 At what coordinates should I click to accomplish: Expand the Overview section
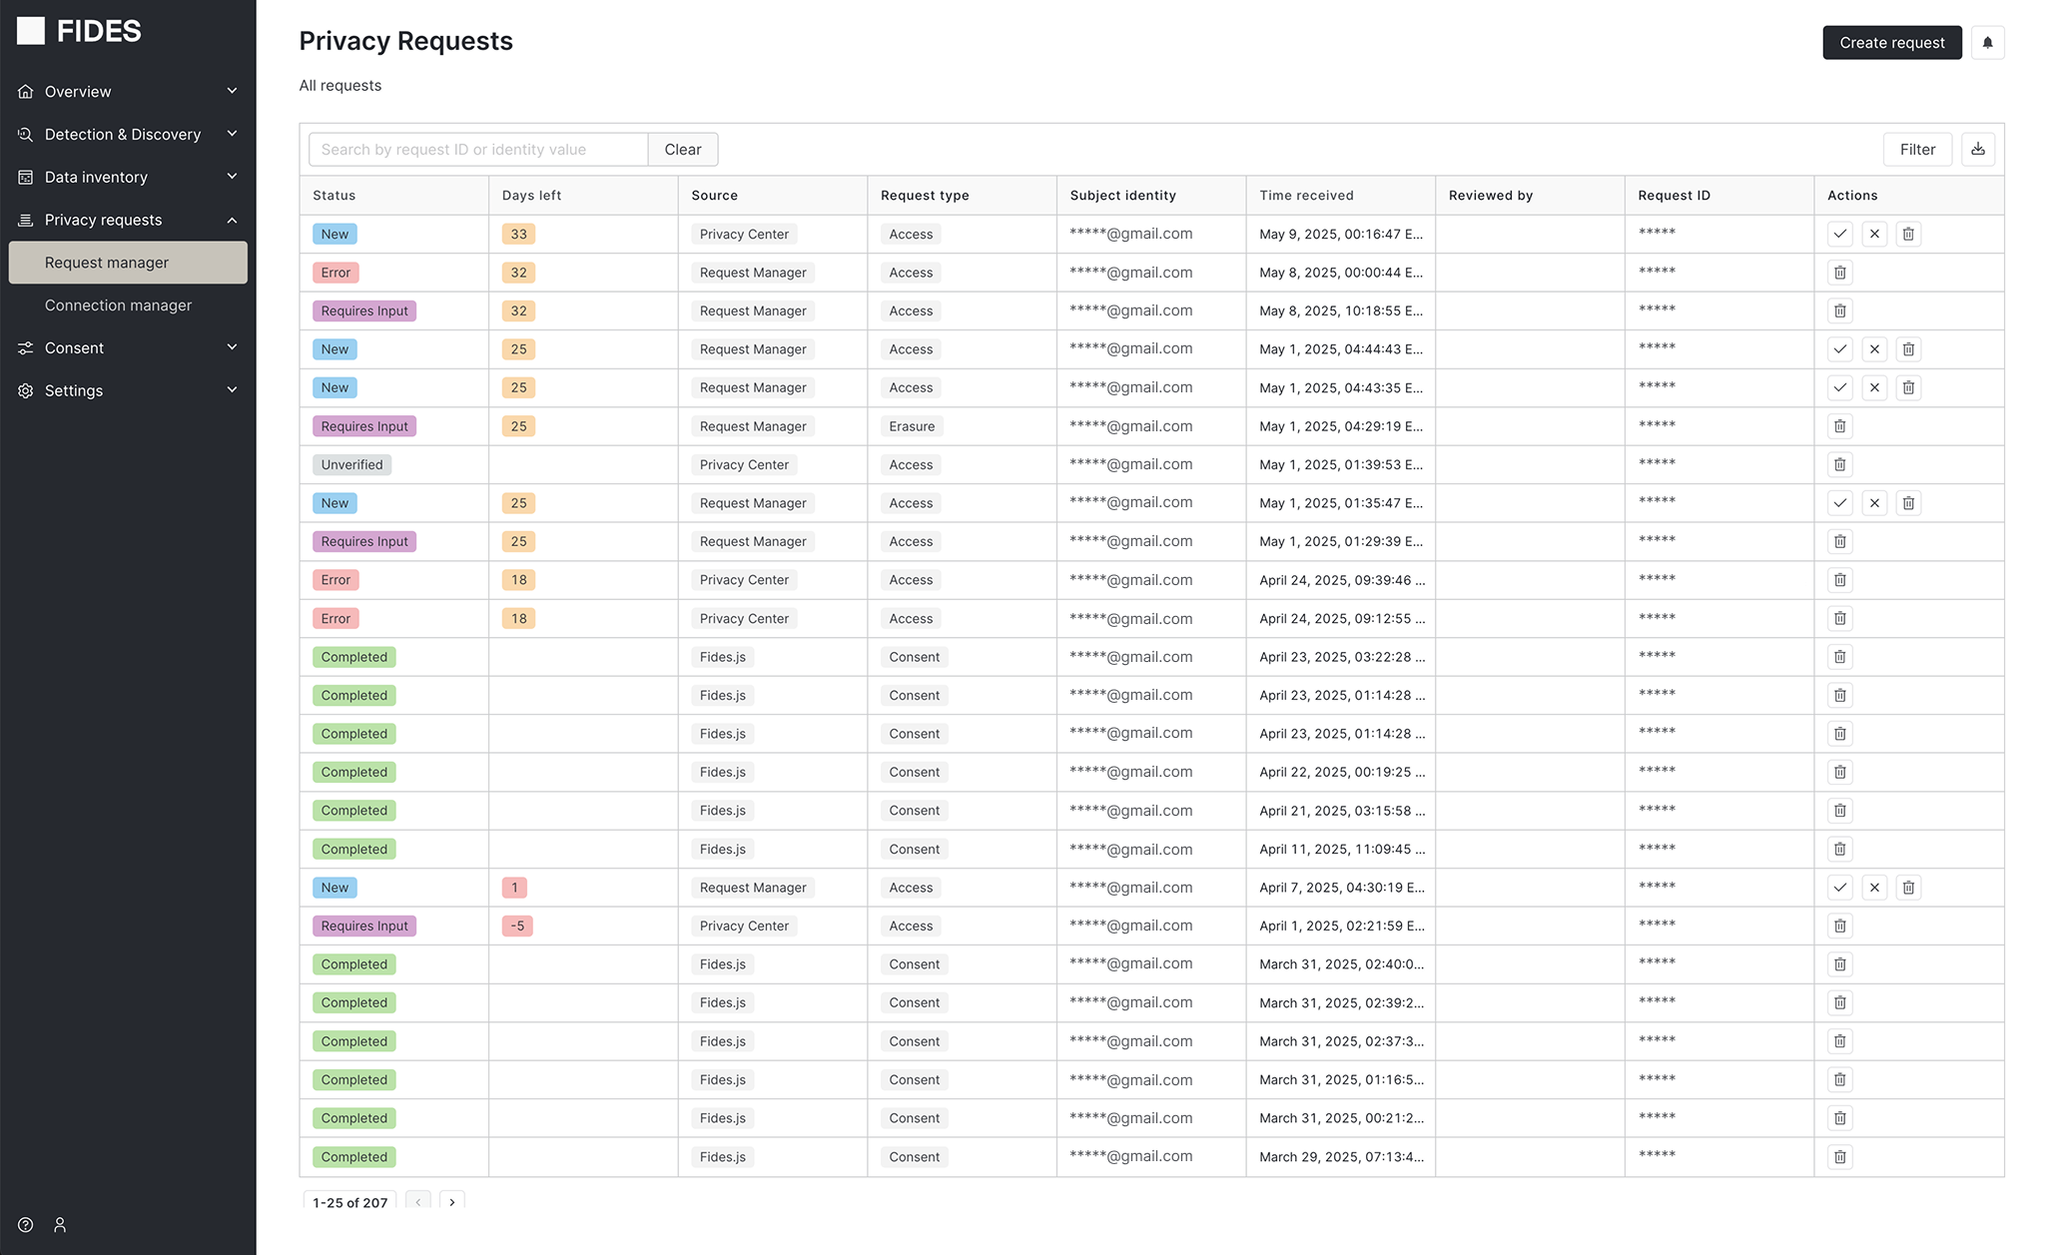pyautogui.click(x=232, y=91)
